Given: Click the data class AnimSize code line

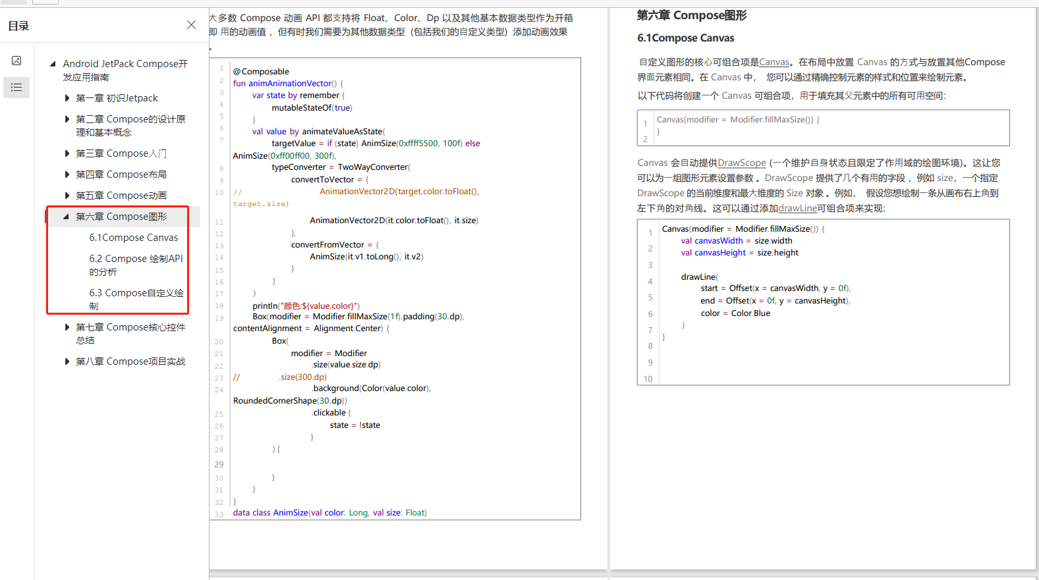Looking at the screenshot, I should 330,513.
